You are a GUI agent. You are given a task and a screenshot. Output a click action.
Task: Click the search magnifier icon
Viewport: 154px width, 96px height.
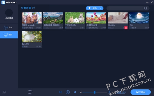[x=146, y=8]
